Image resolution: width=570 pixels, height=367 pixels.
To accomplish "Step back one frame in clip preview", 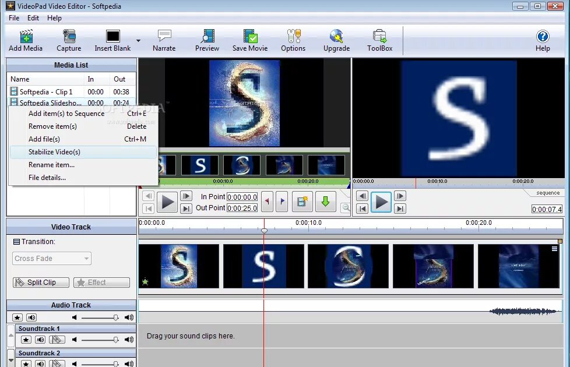I will (148, 196).
